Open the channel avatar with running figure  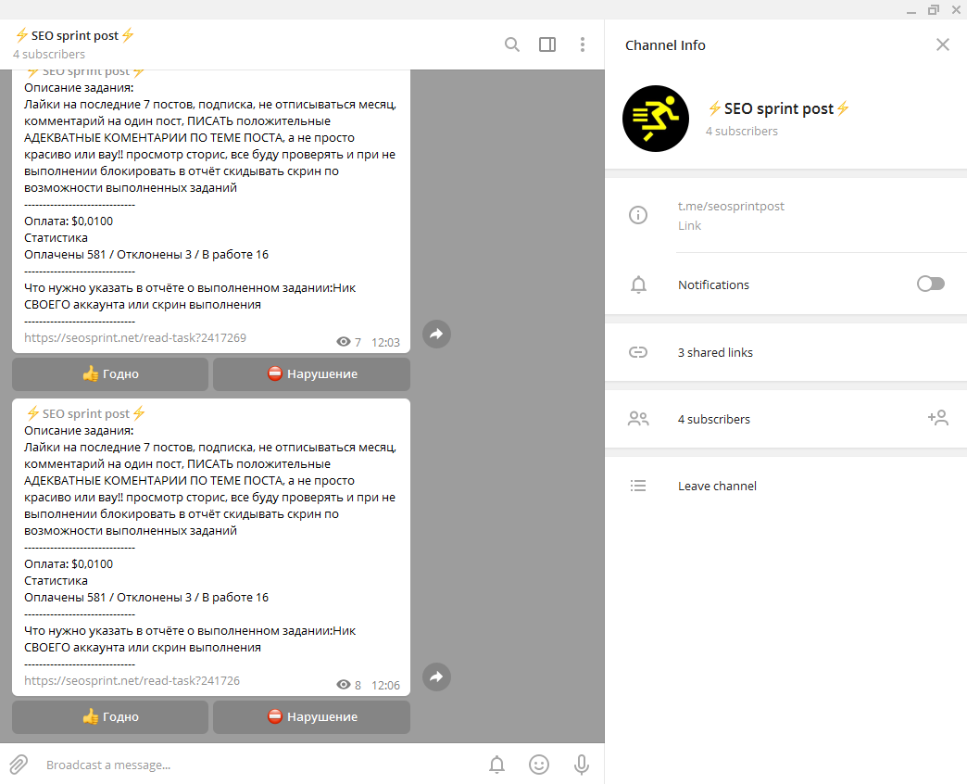point(656,119)
